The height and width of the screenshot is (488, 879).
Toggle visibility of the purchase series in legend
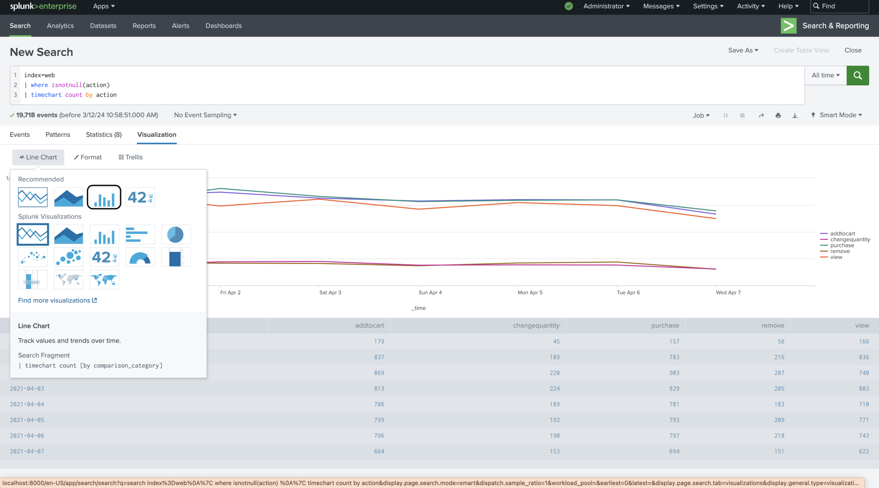(x=841, y=245)
